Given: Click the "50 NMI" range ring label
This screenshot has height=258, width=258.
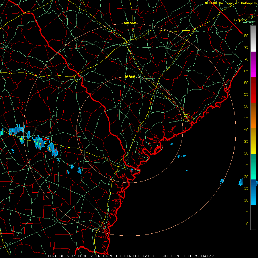Looking at the screenshot, I should (130, 77).
